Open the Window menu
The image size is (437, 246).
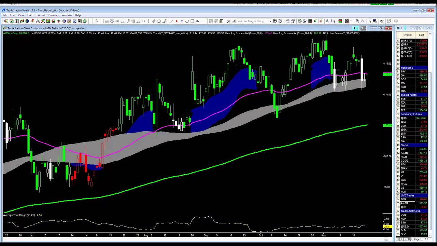[x=67, y=15]
